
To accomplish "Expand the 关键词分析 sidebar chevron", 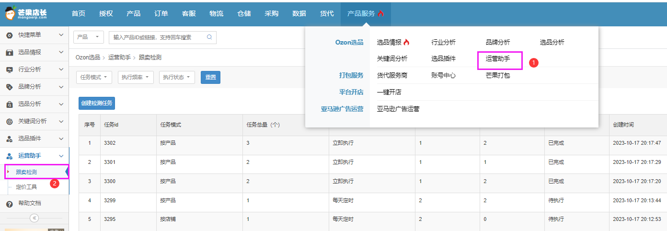I will 61,121.
